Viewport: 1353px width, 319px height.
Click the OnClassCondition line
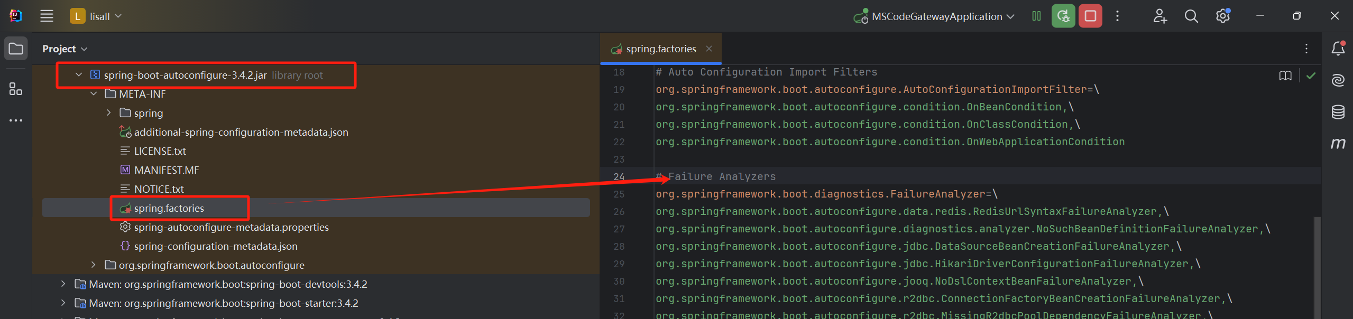pos(868,125)
